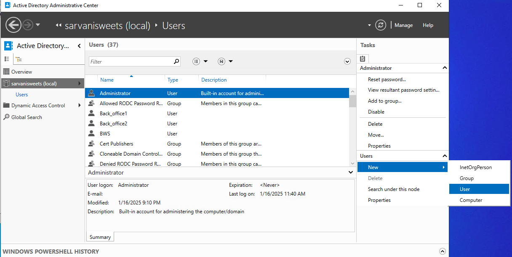Viewport: 512px width, 257px height.
Task: Select Cert Publishers group row
Action: click(217, 144)
